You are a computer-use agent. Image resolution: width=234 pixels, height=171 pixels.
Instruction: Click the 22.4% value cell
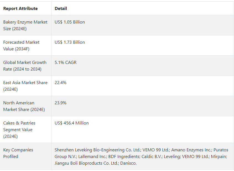(61, 83)
